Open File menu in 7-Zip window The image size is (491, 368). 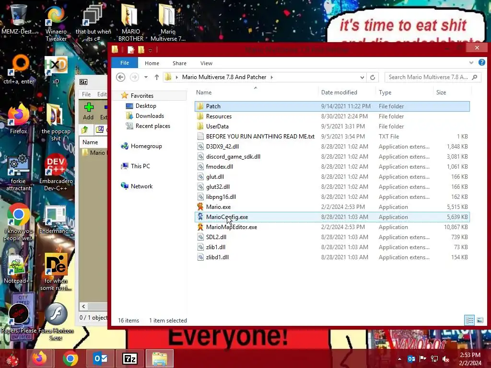[86, 94]
